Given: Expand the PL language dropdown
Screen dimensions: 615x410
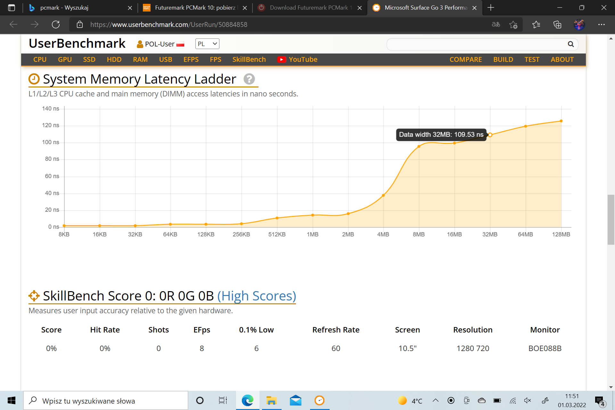Looking at the screenshot, I should (207, 44).
